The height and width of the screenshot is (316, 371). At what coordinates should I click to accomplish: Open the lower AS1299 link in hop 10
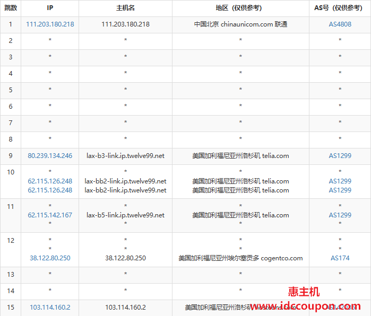tap(340, 190)
